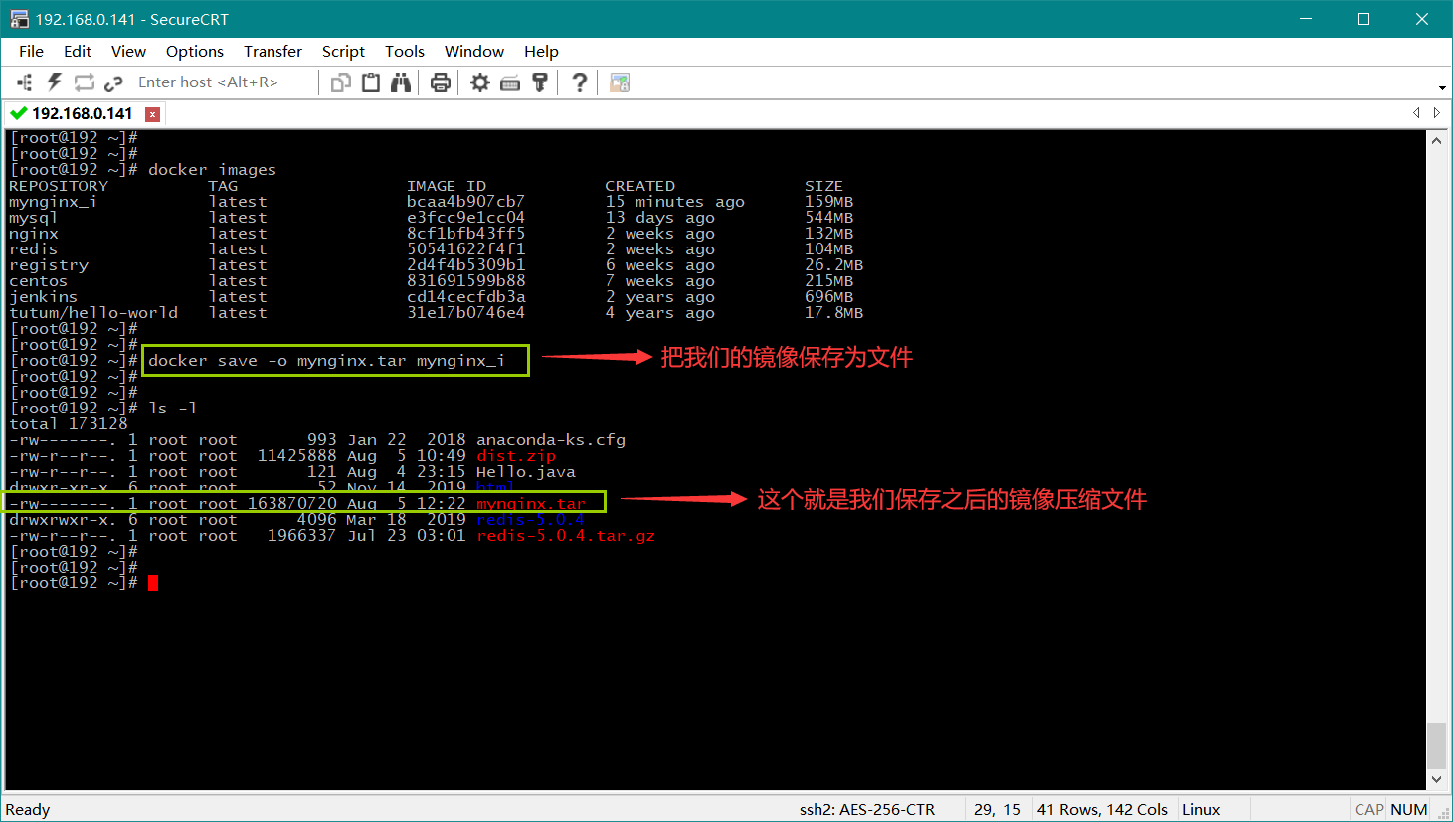The height and width of the screenshot is (822, 1453).
Task: Open the Script menu
Action: tap(343, 51)
